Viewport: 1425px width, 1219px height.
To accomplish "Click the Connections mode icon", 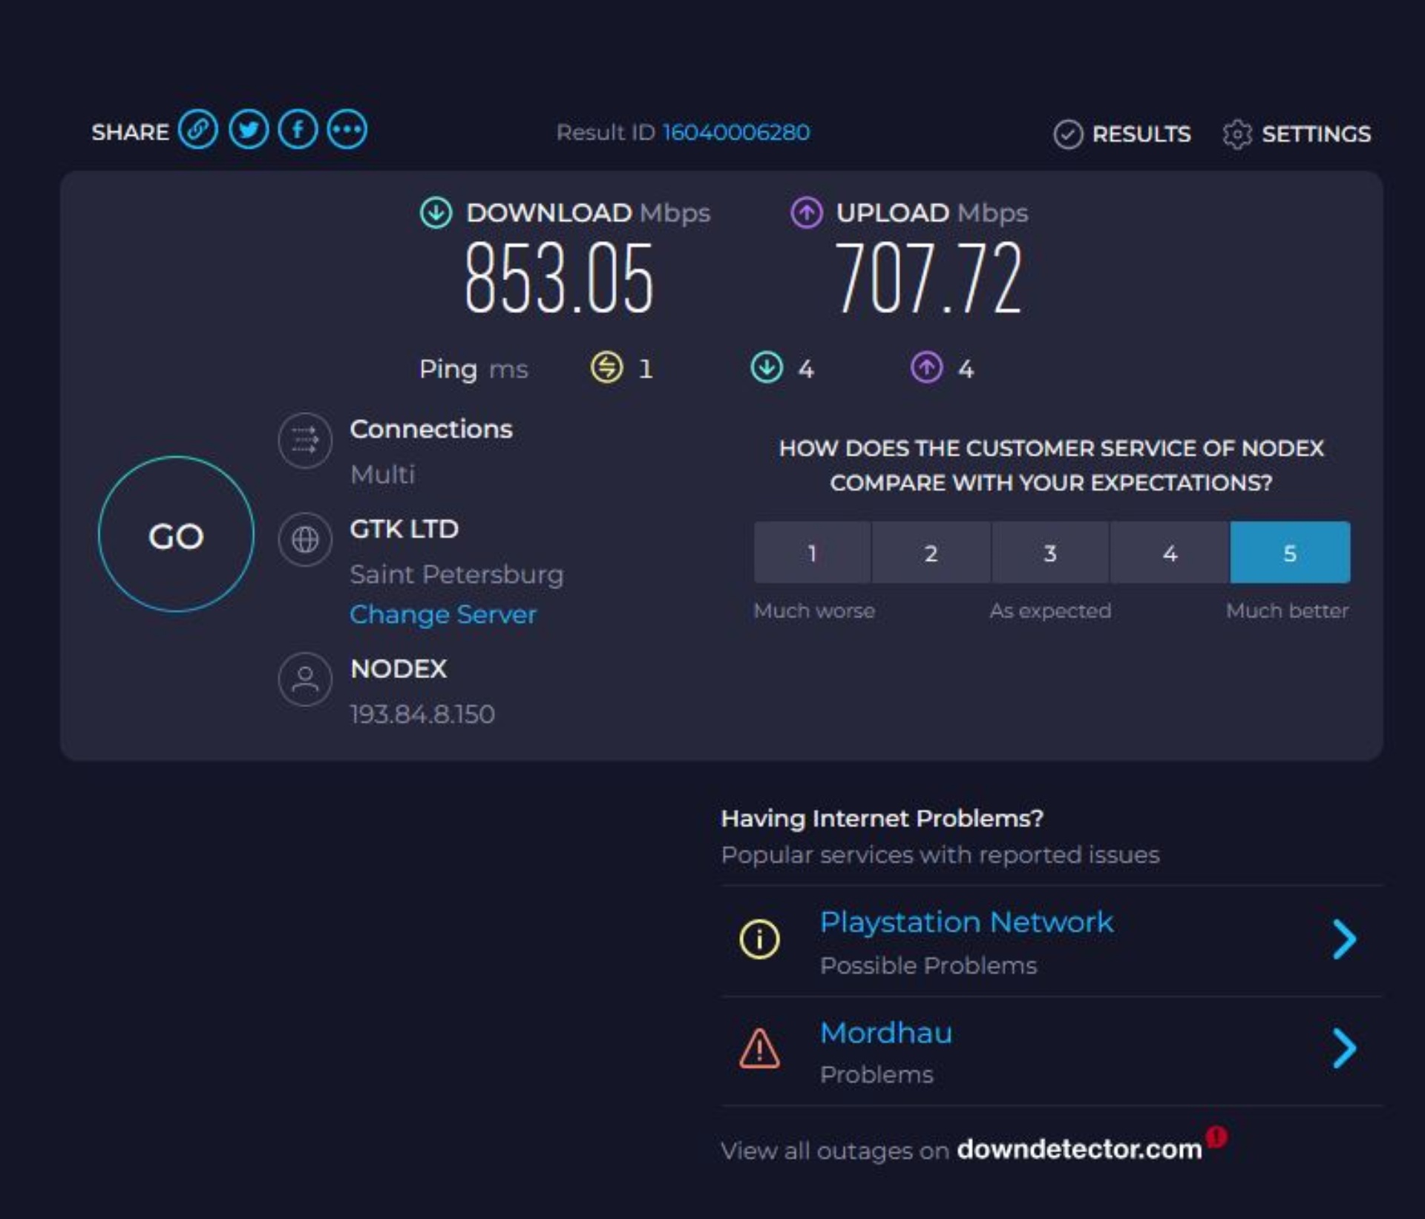I will click(x=304, y=440).
